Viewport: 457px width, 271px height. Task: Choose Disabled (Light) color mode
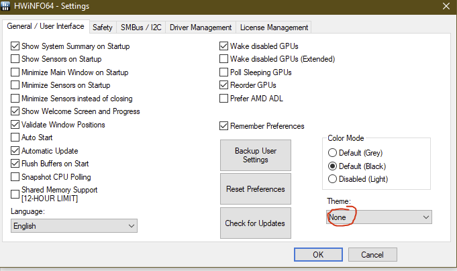point(332,179)
